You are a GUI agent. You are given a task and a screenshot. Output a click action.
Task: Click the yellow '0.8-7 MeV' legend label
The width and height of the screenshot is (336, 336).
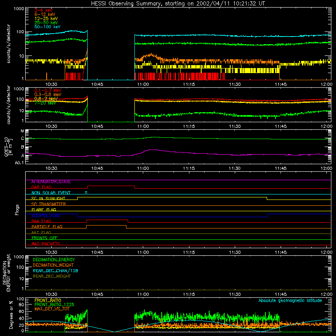click(46, 99)
